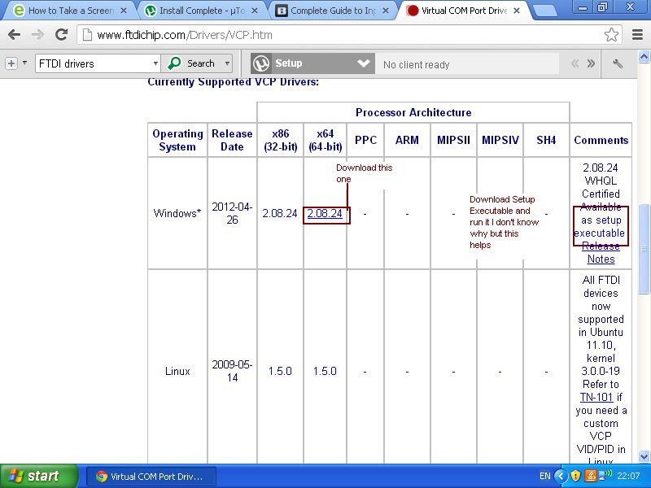
Task: Click the Linux operating system cell
Action: tap(177, 371)
